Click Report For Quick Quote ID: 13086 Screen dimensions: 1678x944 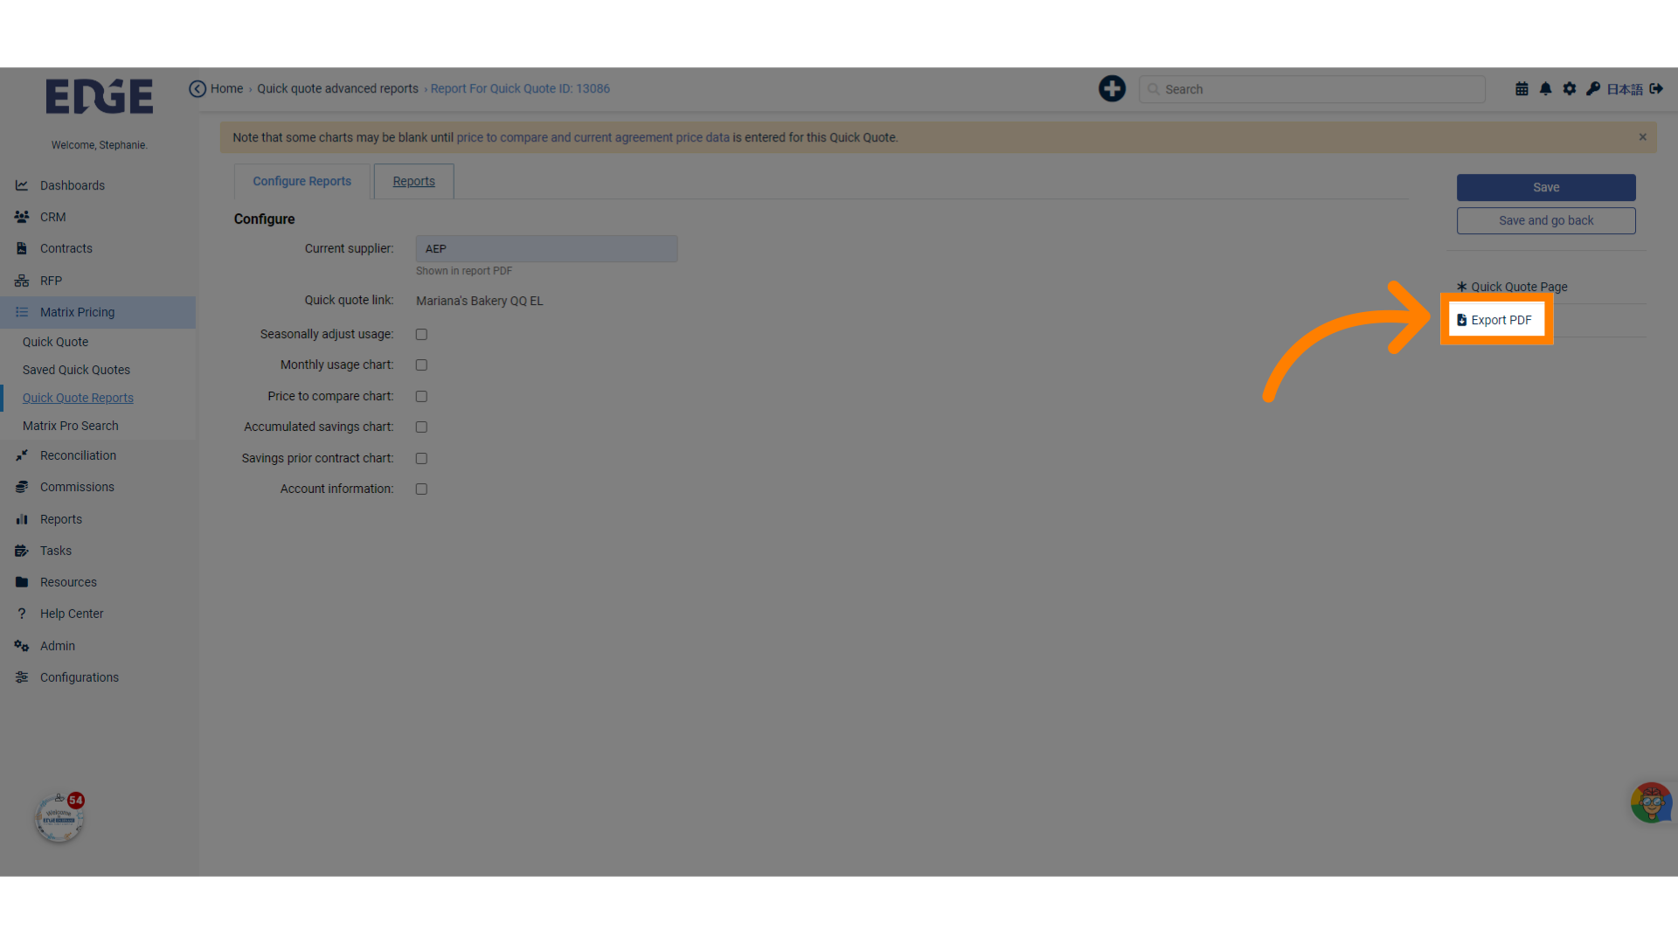pyautogui.click(x=520, y=88)
